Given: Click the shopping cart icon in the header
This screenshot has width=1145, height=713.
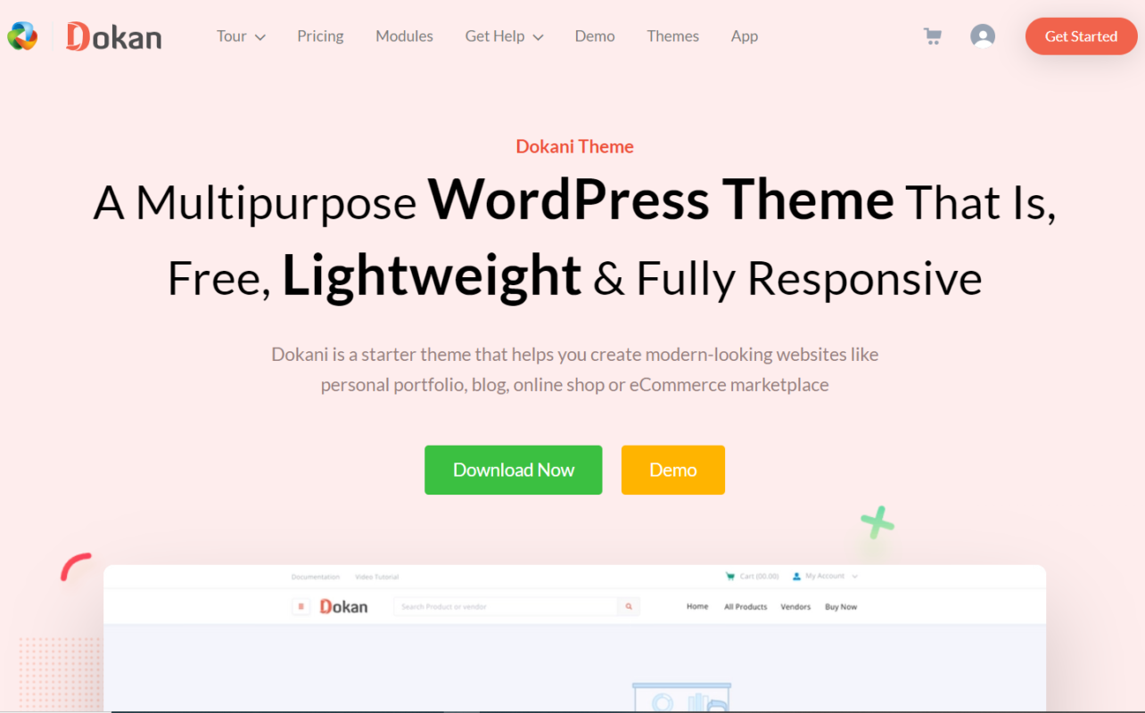Looking at the screenshot, I should click(x=932, y=36).
